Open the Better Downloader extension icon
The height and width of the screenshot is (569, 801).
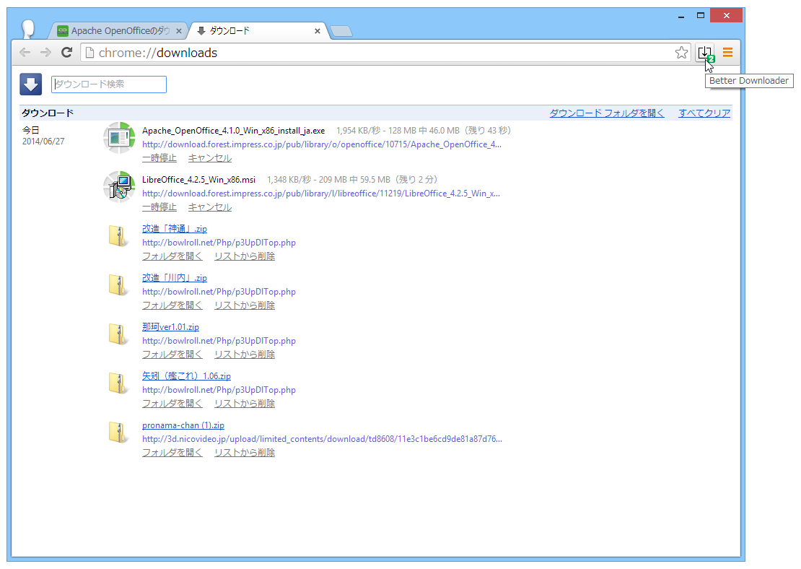[705, 52]
